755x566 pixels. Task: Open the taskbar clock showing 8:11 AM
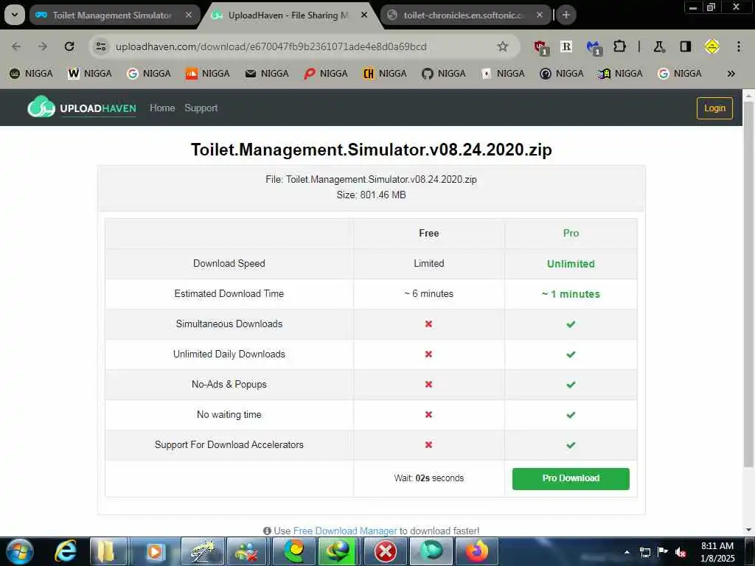(717, 552)
